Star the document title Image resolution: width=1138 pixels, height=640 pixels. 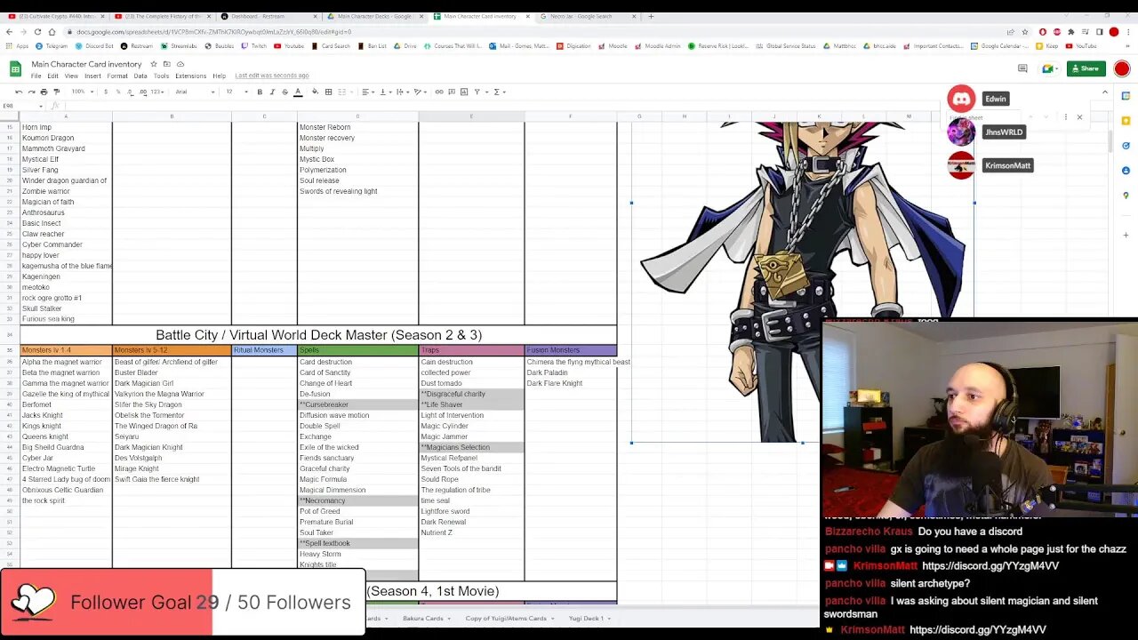coord(154,64)
